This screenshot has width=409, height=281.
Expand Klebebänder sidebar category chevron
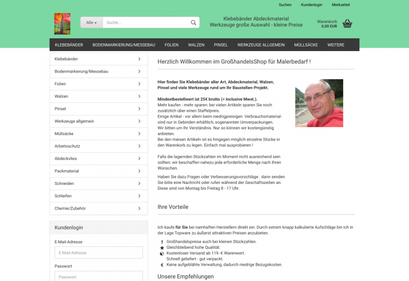tap(139, 59)
